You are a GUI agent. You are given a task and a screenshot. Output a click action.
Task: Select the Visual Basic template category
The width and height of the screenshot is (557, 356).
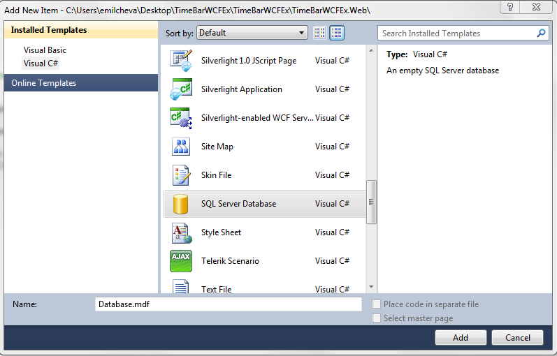[x=45, y=50]
